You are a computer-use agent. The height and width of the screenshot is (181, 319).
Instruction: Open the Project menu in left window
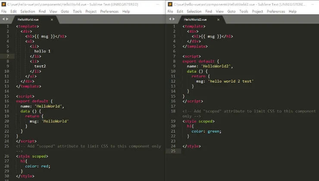pos(91,12)
